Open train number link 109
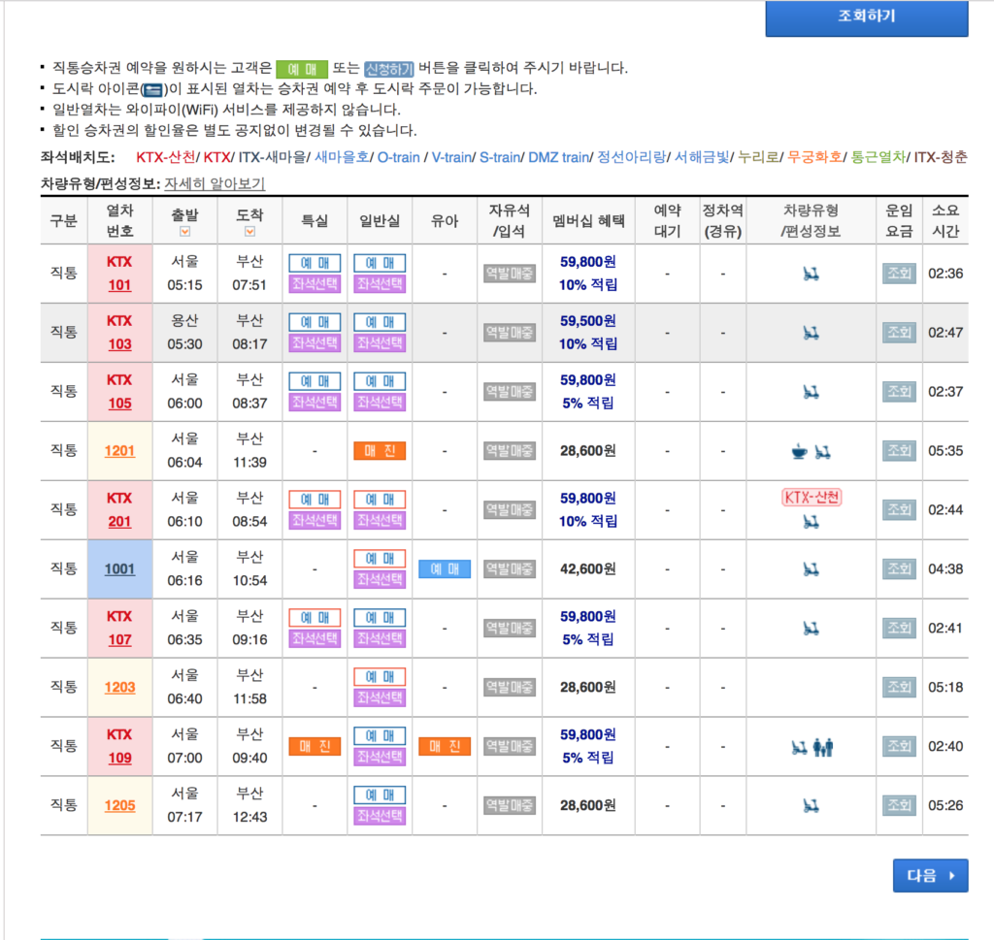Viewport: 994px width, 940px height. [x=119, y=758]
